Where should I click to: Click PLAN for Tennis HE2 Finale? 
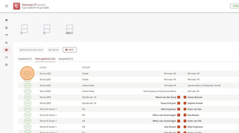click(27, 73)
